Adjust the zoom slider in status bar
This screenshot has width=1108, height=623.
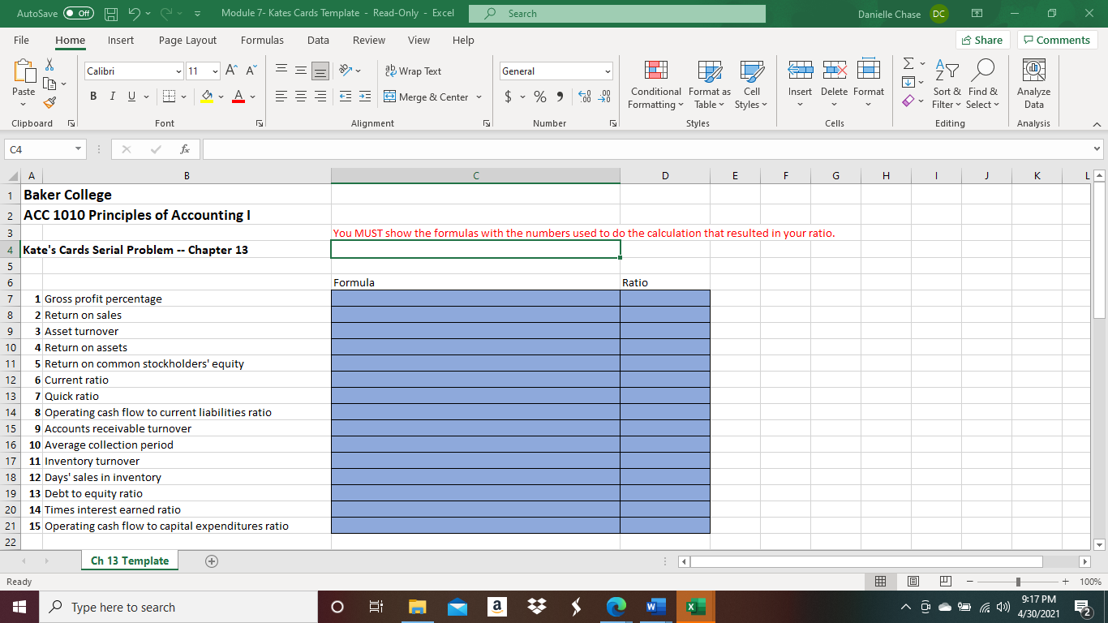[1019, 582]
